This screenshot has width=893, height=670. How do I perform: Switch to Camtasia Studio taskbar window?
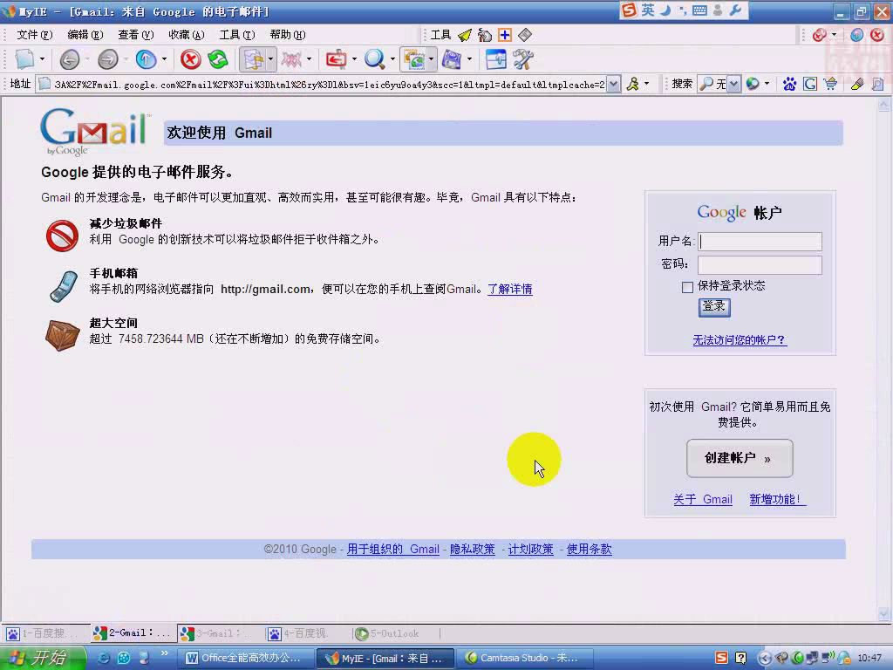[x=525, y=658]
